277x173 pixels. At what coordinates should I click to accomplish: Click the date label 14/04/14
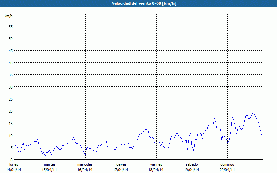(x=14, y=170)
